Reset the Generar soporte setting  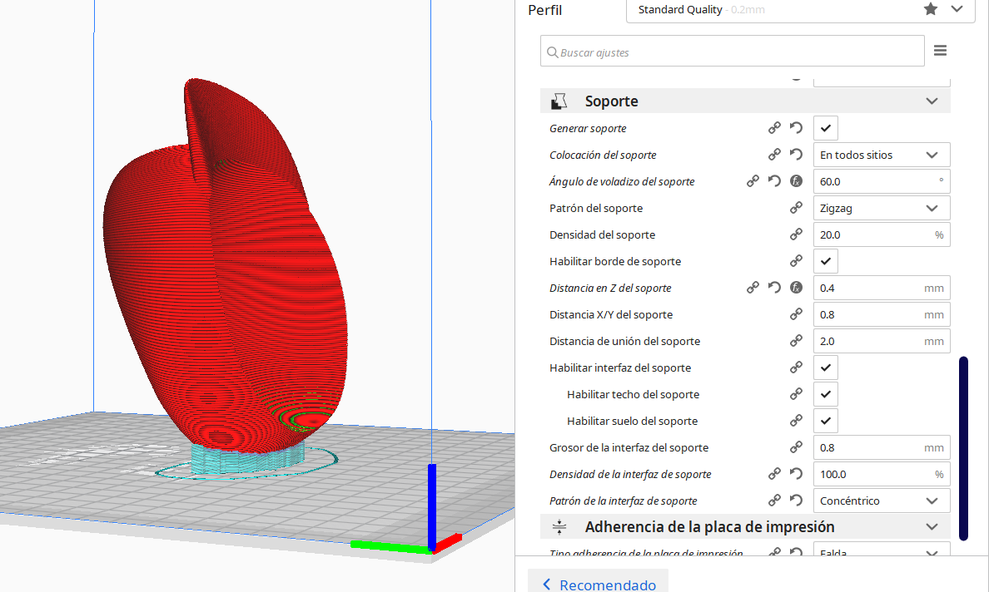coord(796,128)
